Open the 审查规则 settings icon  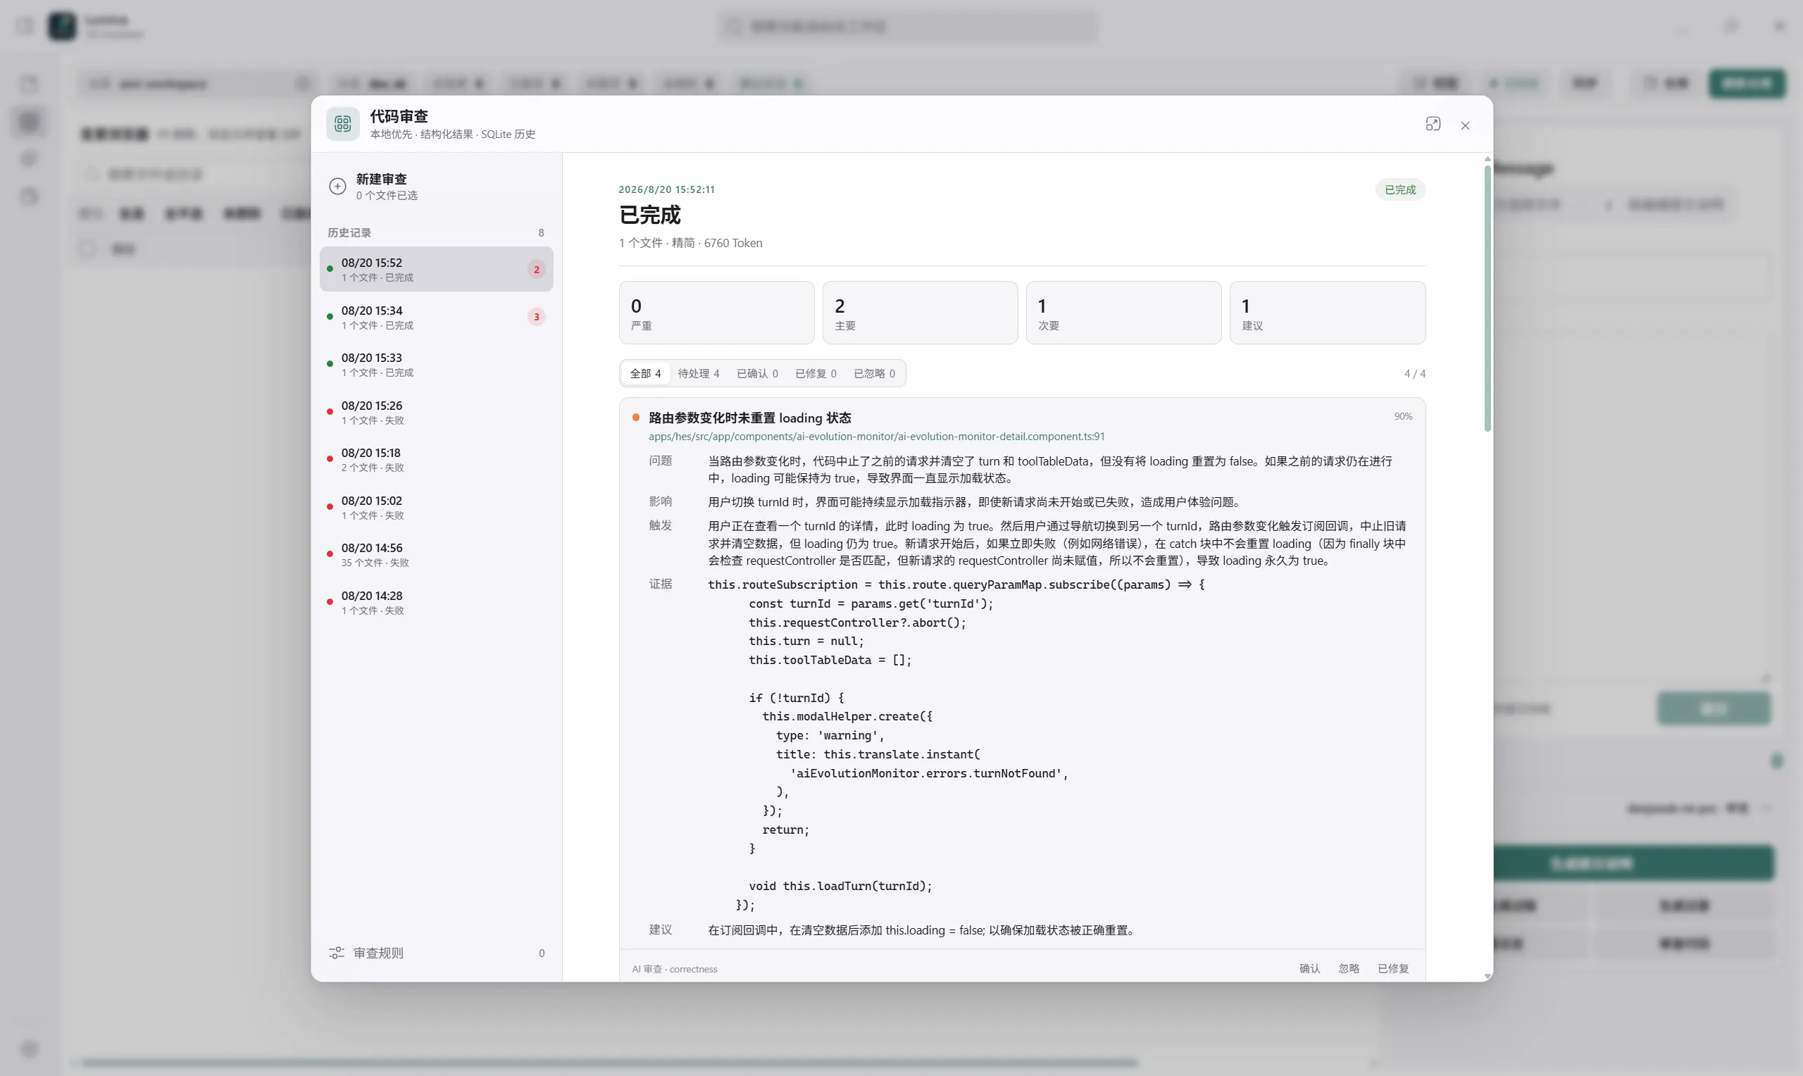point(337,953)
